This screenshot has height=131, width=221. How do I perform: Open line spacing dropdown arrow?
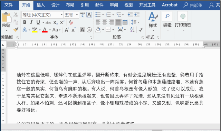click(x=138, y=22)
